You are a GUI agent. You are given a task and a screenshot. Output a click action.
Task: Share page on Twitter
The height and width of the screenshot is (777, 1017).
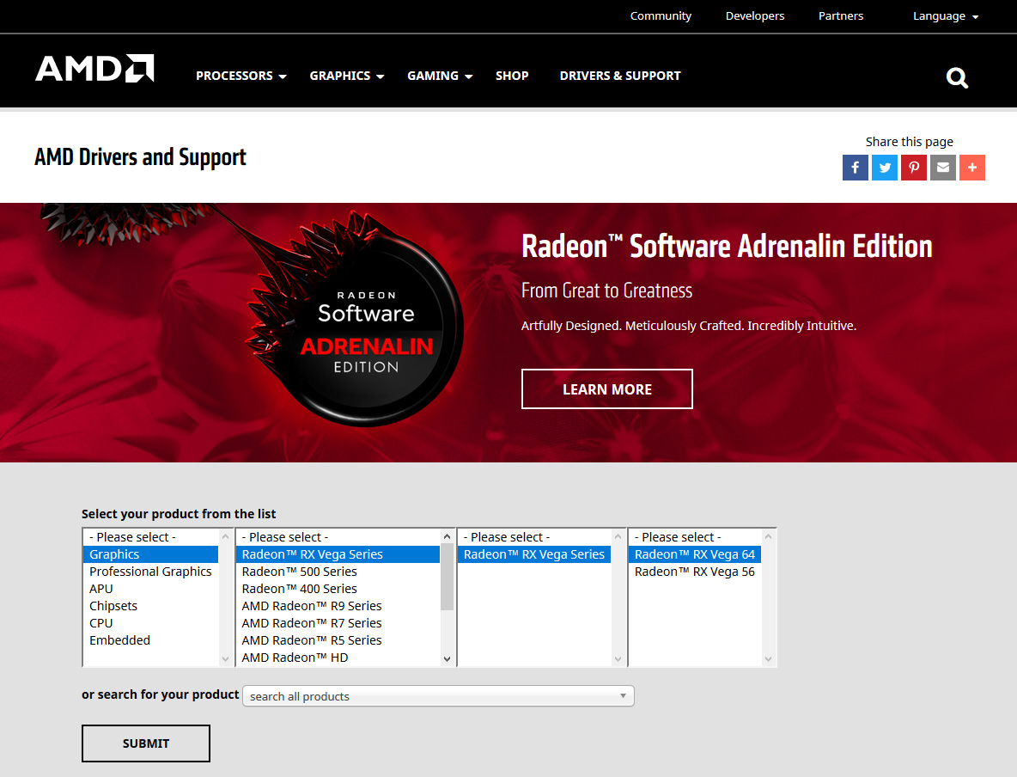coord(885,168)
